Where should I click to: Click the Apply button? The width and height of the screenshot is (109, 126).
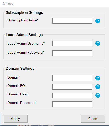pos(16,119)
